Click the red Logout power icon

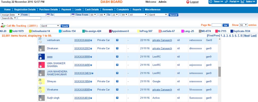pyautogui.click(x=188, y=2)
